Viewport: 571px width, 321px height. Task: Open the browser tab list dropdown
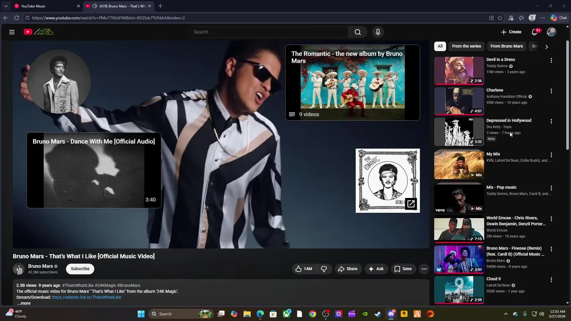6,6
